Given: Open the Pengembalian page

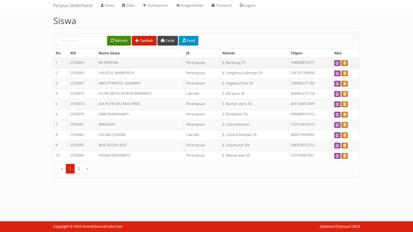Looking at the screenshot, I should 190,6.
